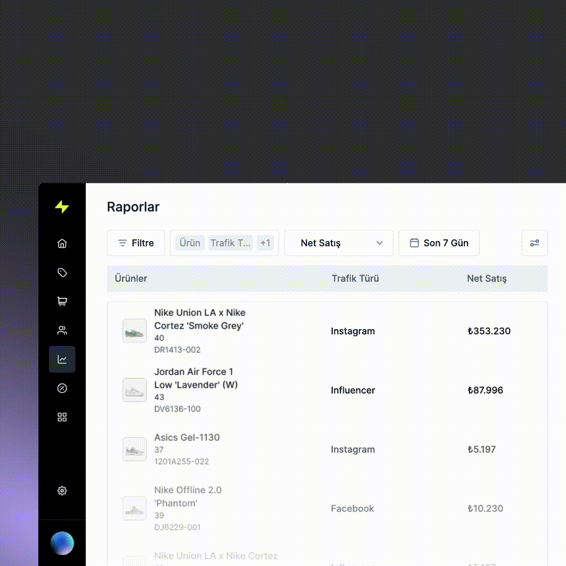Click SKU DJ6229-001
566x566 pixels.
(177, 527)
